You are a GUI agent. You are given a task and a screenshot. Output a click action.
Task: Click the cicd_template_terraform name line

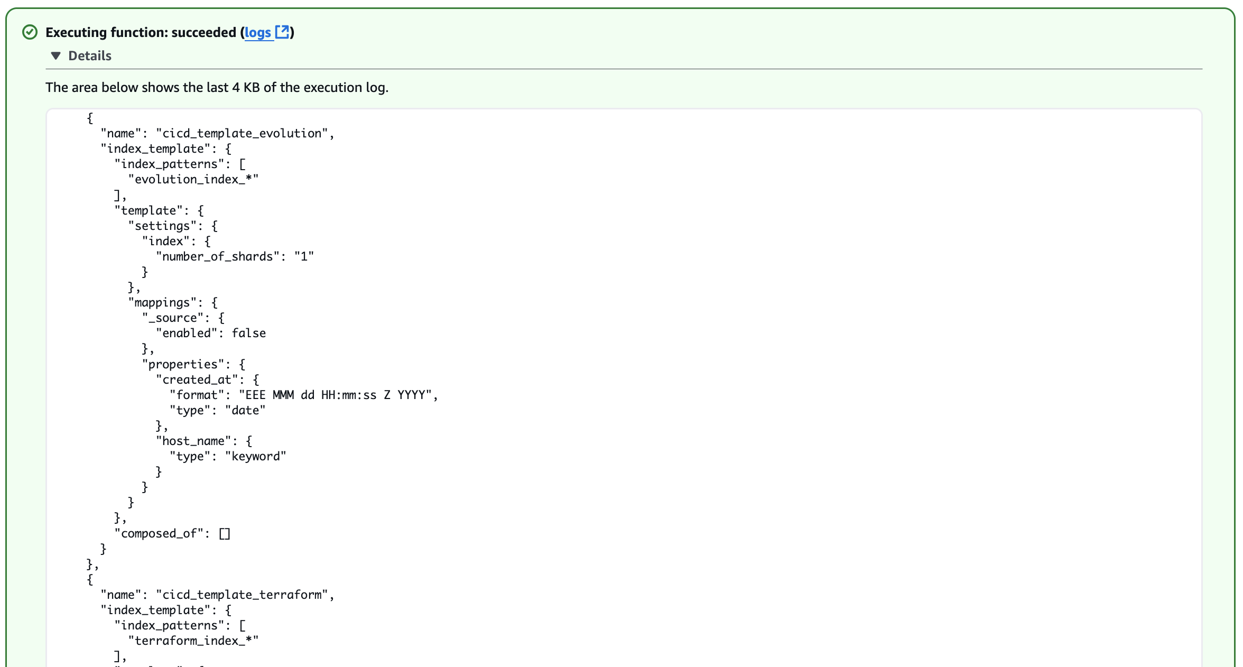click(217, 595)
